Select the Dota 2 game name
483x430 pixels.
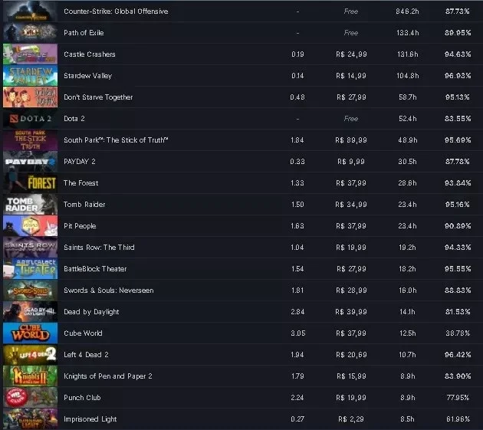(x=74, y=119)
